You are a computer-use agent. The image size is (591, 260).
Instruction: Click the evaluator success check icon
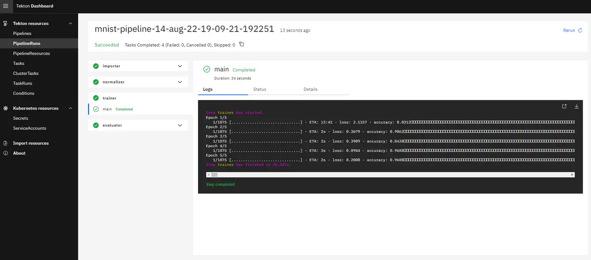tap(96, 125)
